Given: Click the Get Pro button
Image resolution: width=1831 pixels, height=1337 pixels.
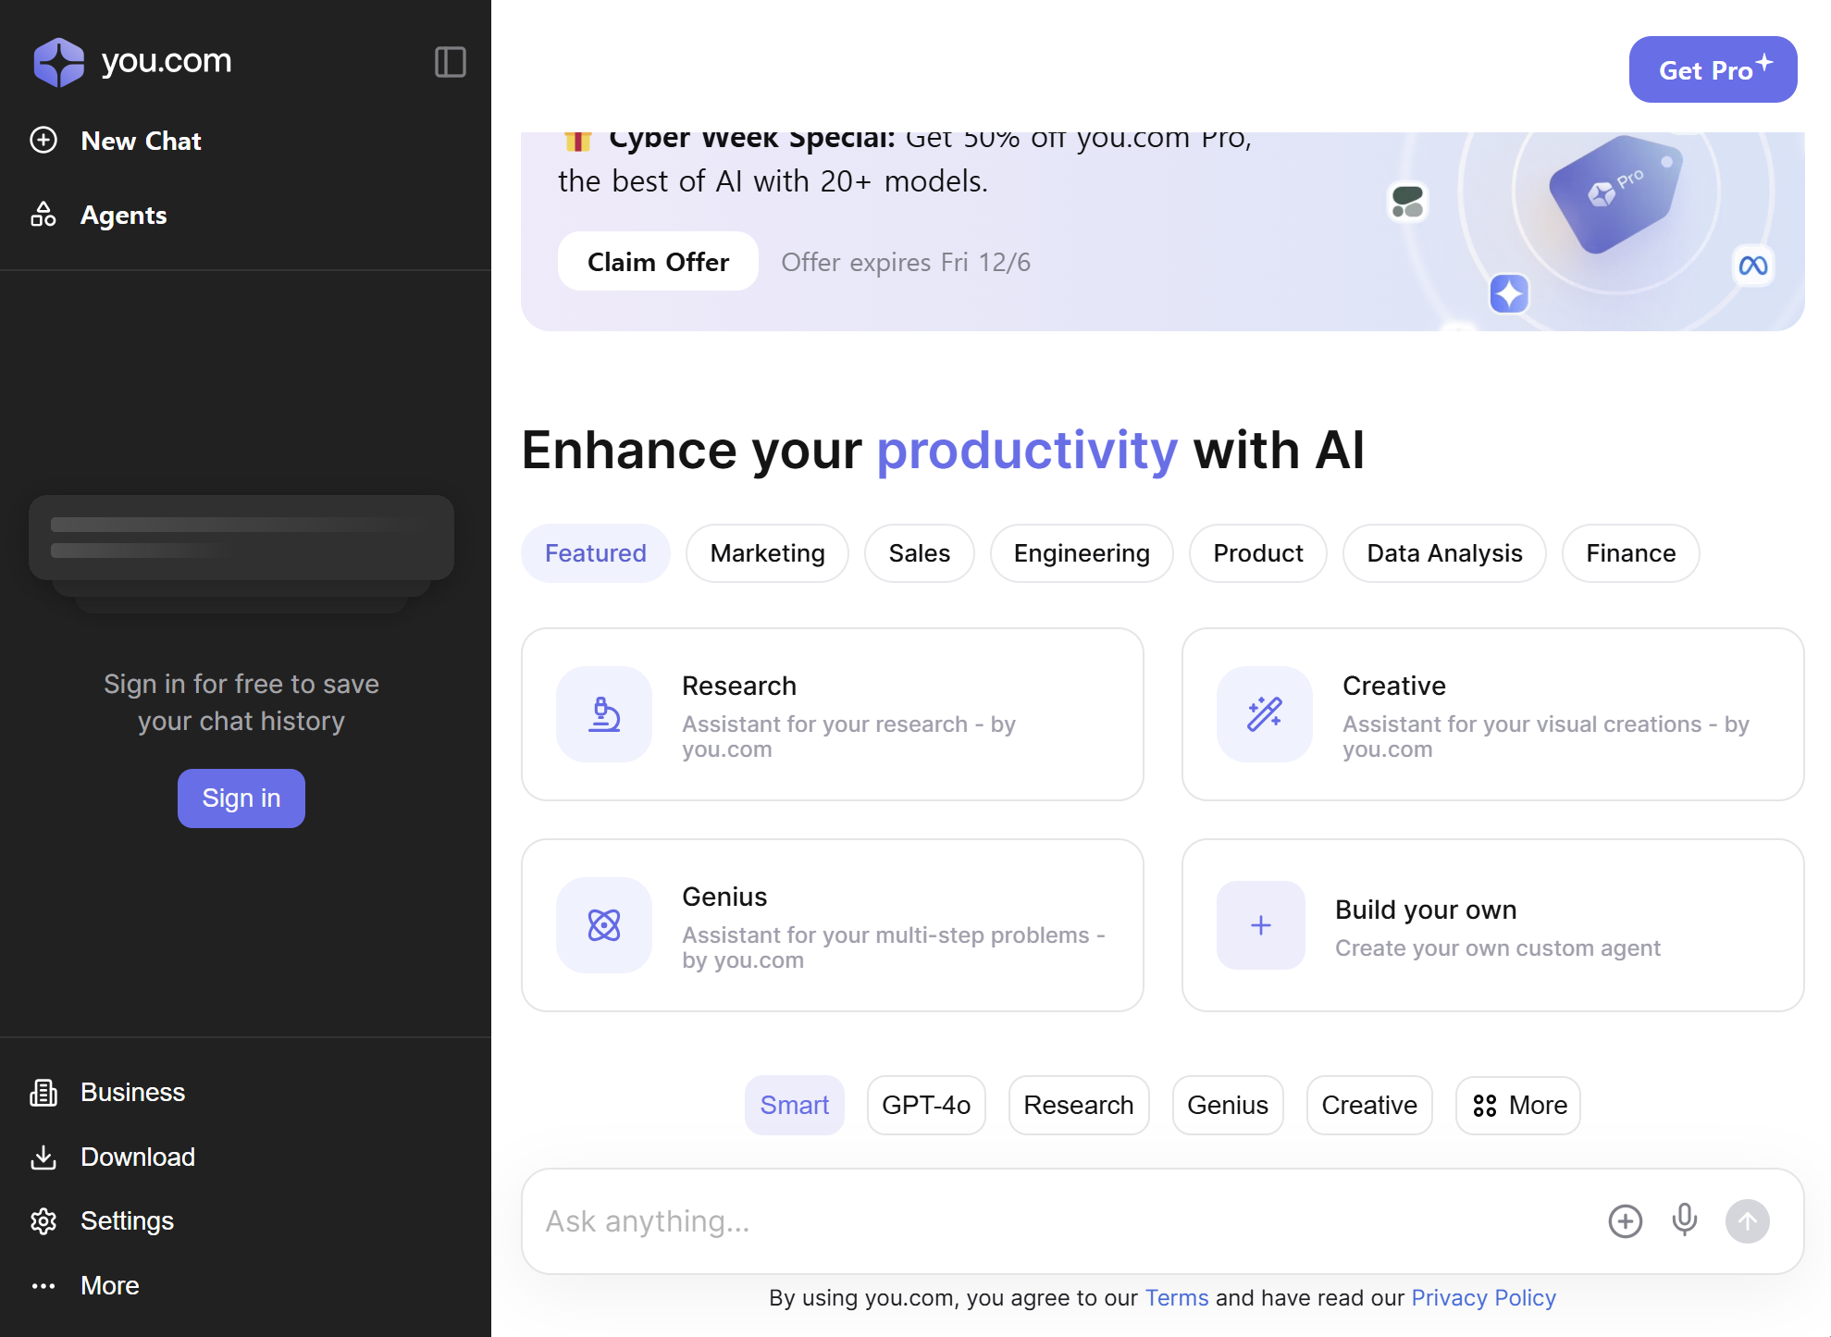Looking at the screenshot, I should [x=1713, y=69].
